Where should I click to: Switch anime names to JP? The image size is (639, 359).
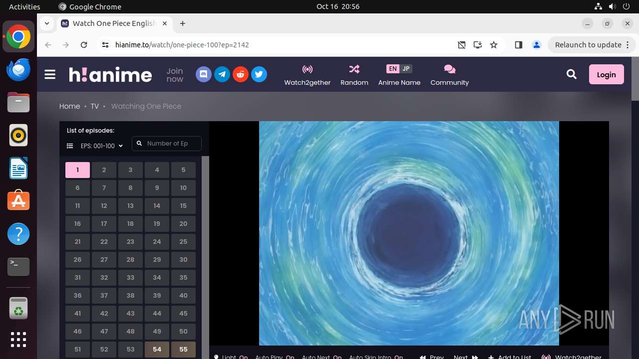tap(406, 69)
